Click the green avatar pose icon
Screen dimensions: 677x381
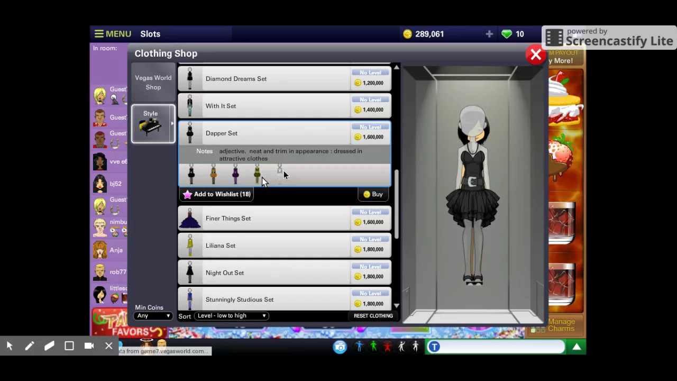[373, 347]
